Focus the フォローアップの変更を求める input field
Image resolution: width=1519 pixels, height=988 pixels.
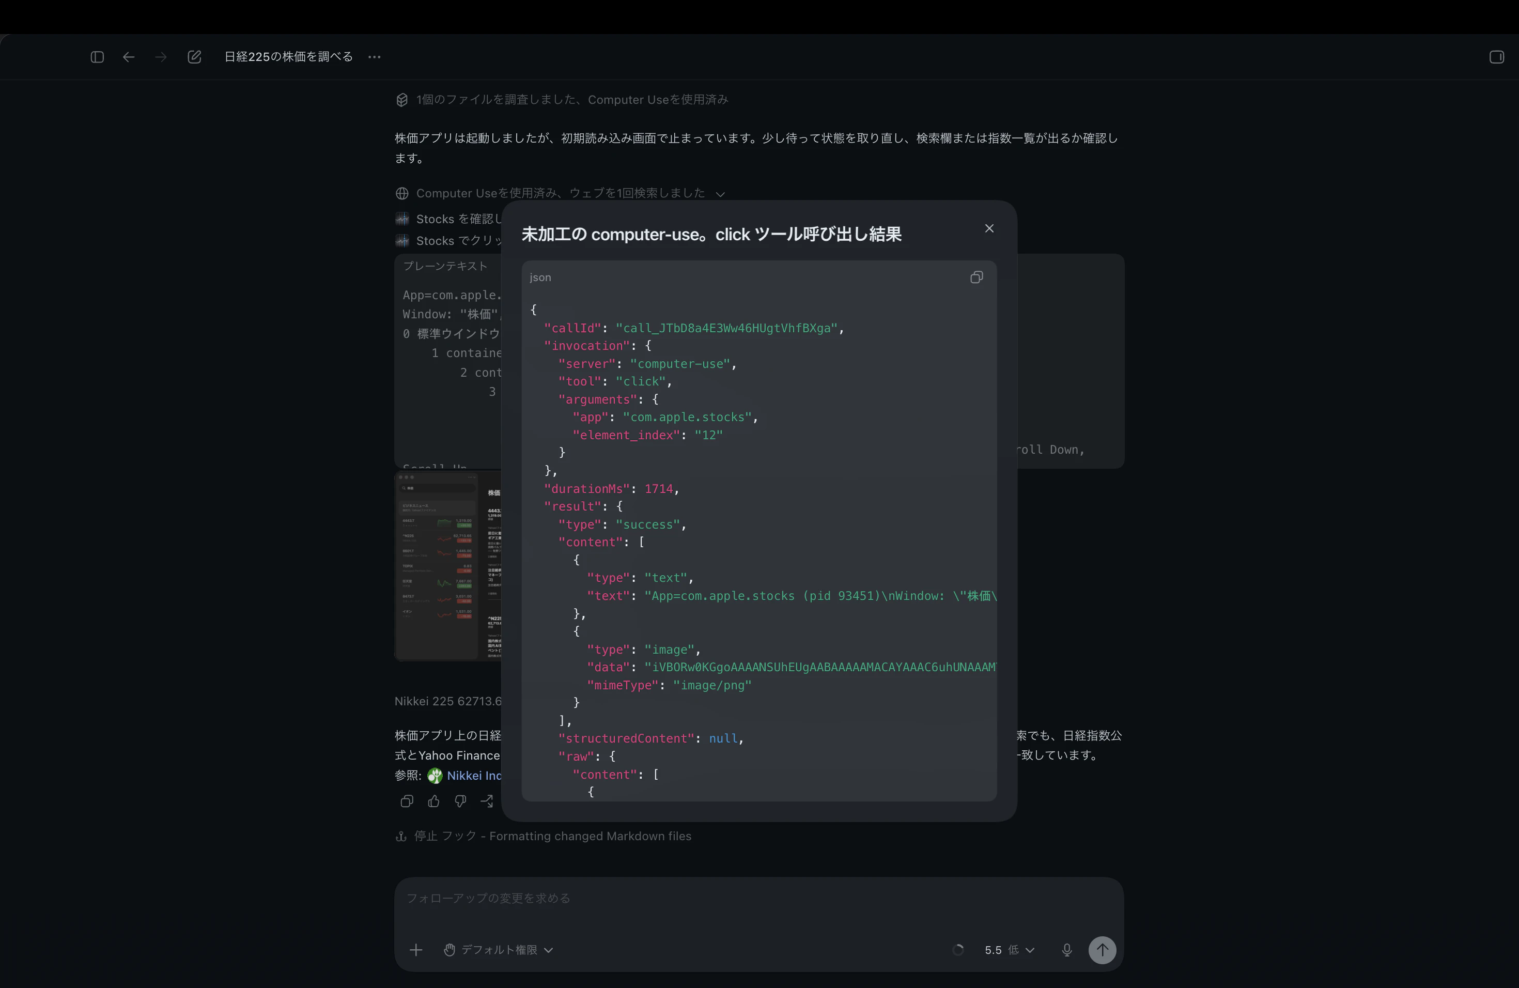coord(759,898)
